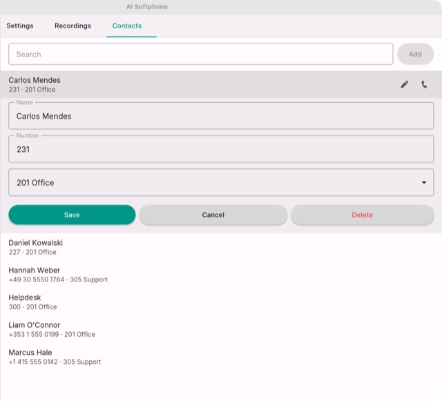442x401 pixels.
Task: Open the 201 Office line selector
Action: [x=221, y=182]
